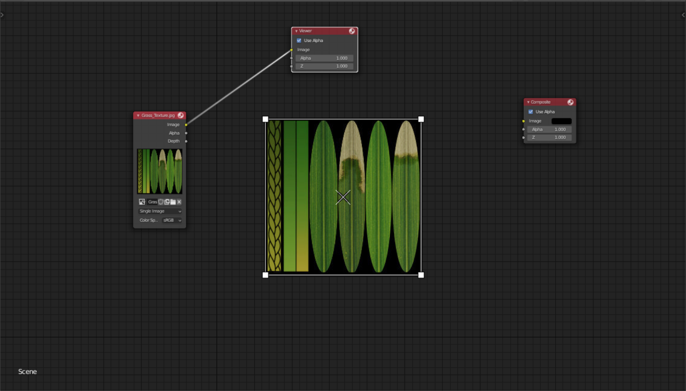Click the top-left backdrop corner handle
Image resolution: width=686 pixels, height=391 pixels.
(x=265, y=119)
